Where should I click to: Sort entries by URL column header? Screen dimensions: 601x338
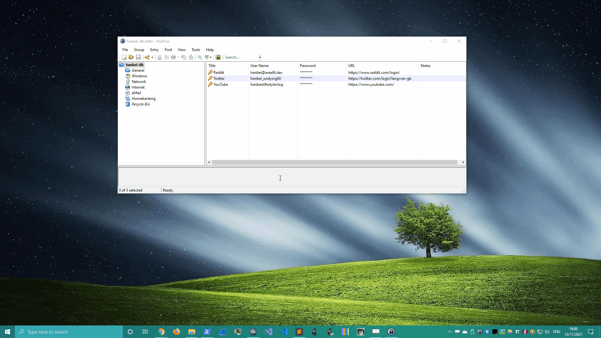point(382,66)
